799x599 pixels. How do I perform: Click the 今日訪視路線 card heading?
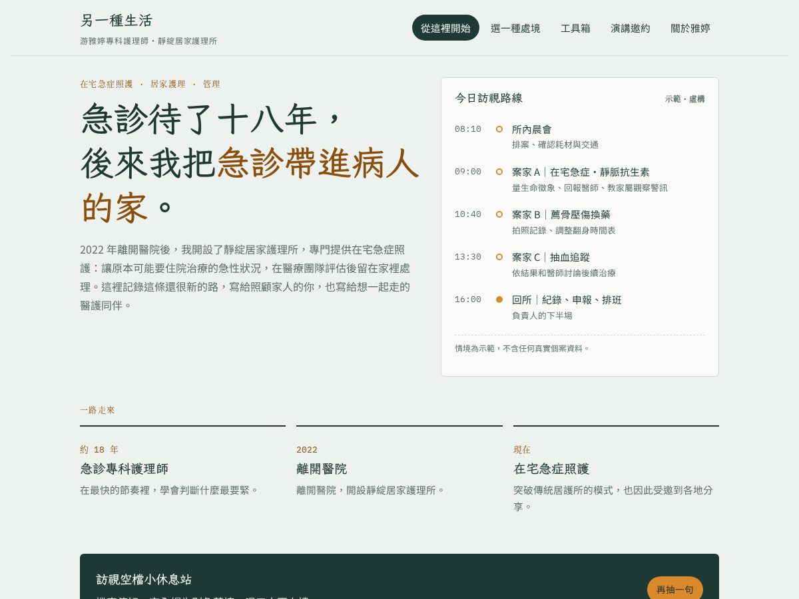(489, 98)
